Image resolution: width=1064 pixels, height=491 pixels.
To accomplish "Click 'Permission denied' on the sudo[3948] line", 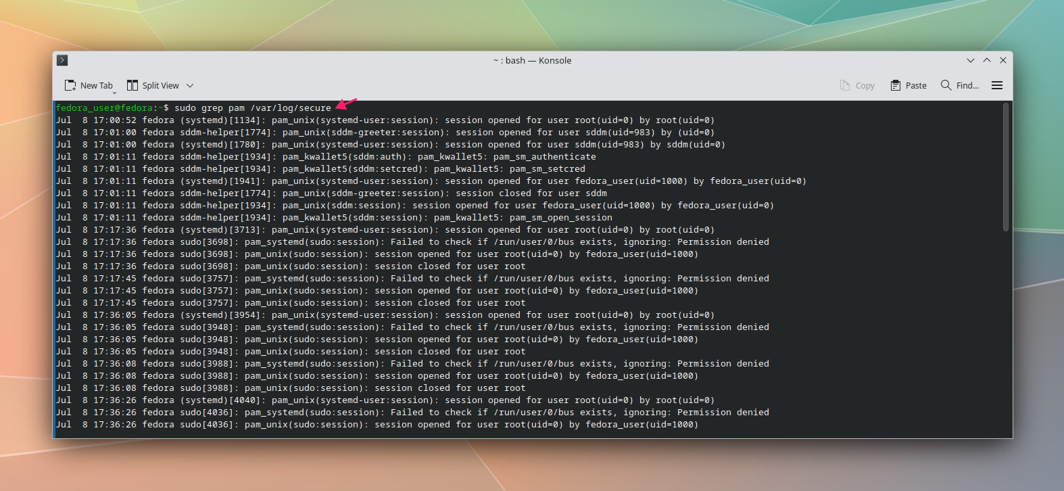I will pyautogui.click(x=723, y=327).
